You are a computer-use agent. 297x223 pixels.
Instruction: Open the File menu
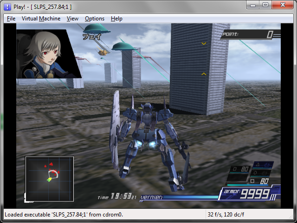[11, 19]
